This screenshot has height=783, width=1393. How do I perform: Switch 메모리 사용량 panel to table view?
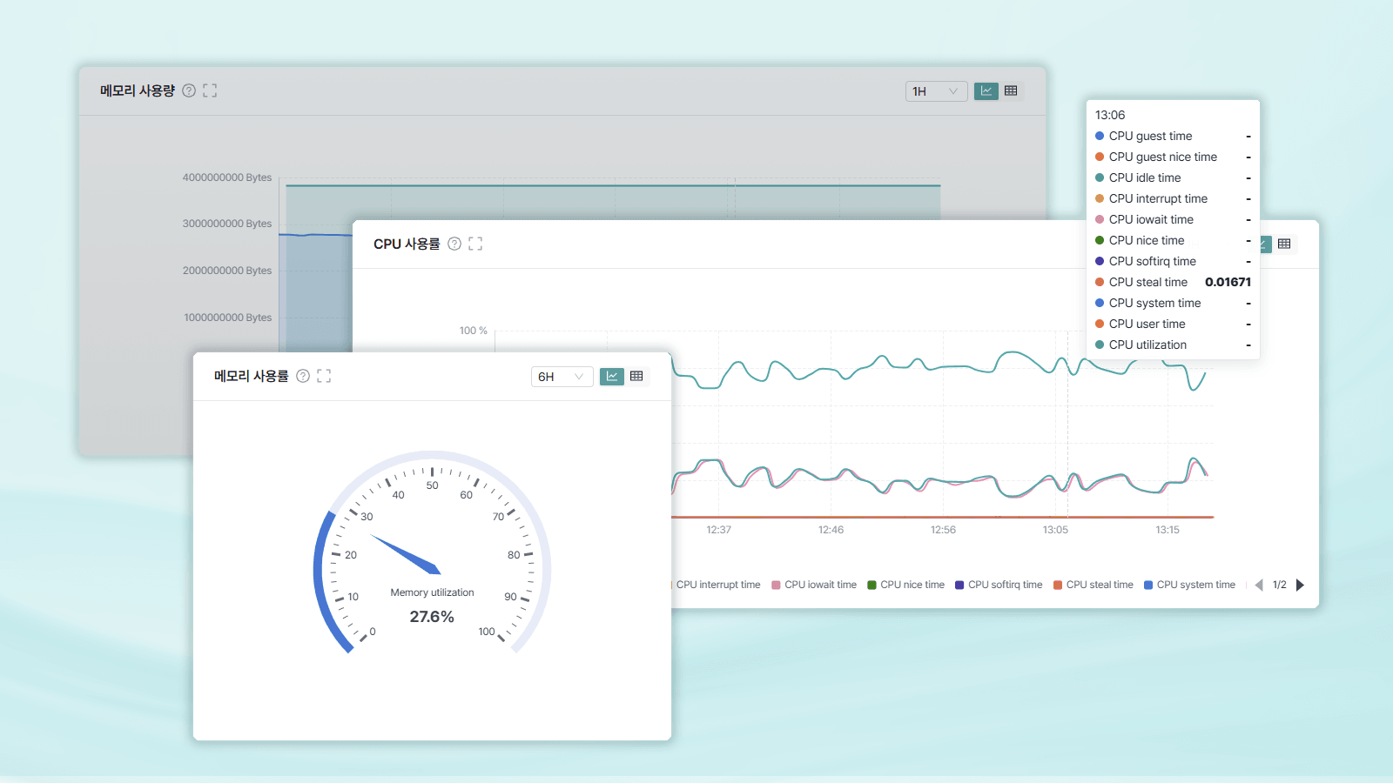(x=1011, y=90)
